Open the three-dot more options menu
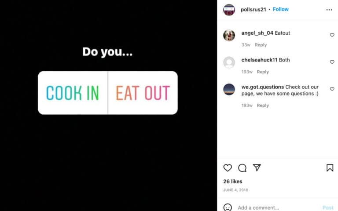The image size is (338, 211). click(329, 10)
